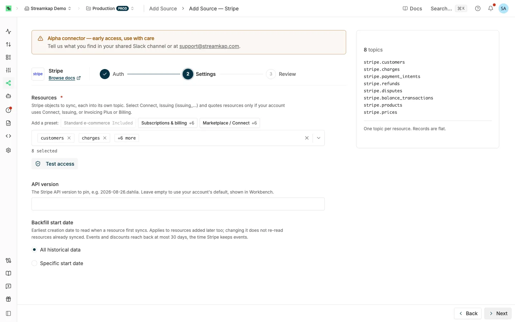Open the robot sidebar icon

pyautogui.click(x=9, y=96)
